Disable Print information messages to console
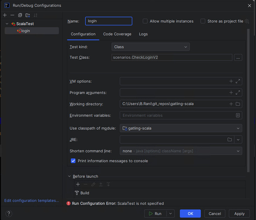 (73, 161)
